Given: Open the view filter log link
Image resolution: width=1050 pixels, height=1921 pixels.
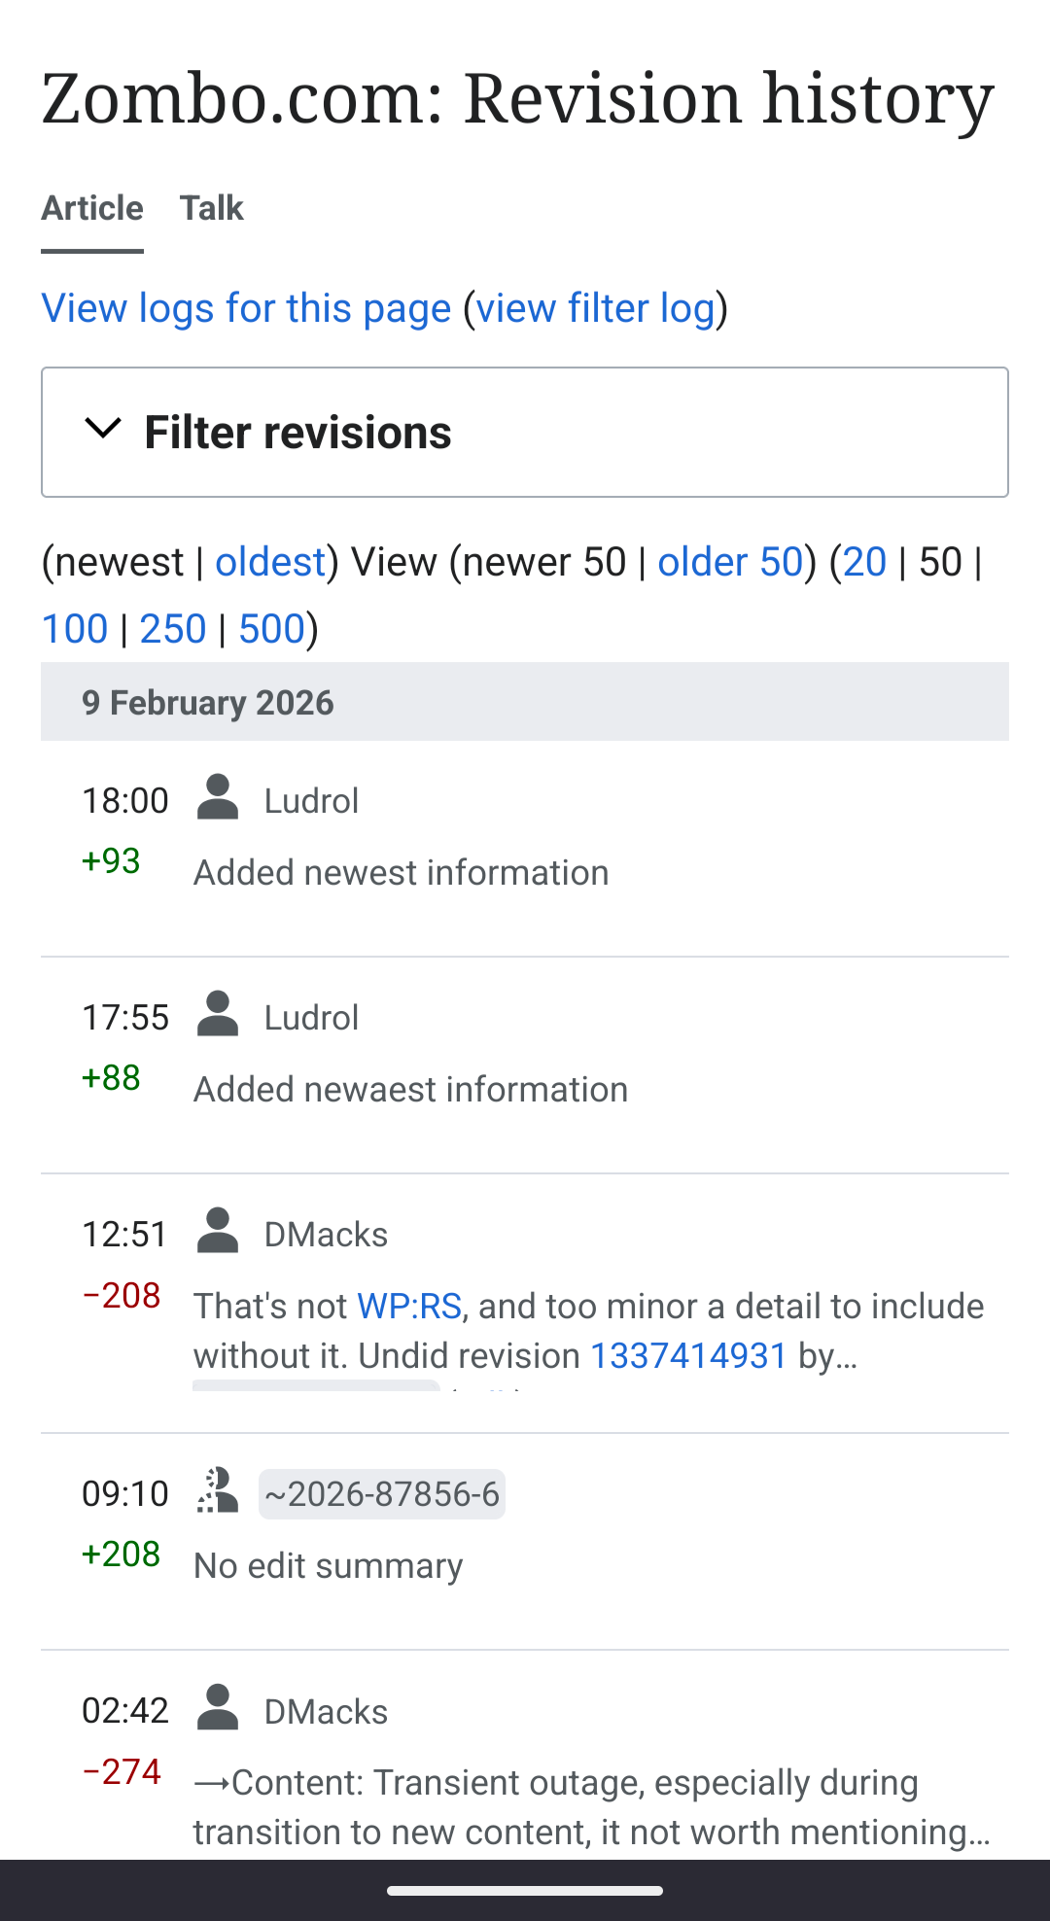Looking at the screenshot, I should [x=595, y=308].
